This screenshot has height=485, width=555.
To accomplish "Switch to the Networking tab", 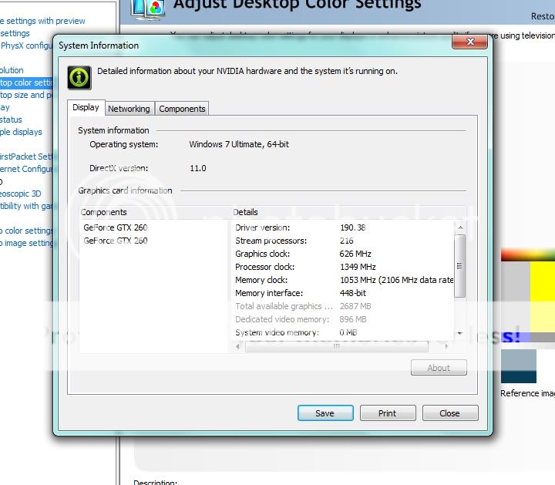I will (129, 109).
